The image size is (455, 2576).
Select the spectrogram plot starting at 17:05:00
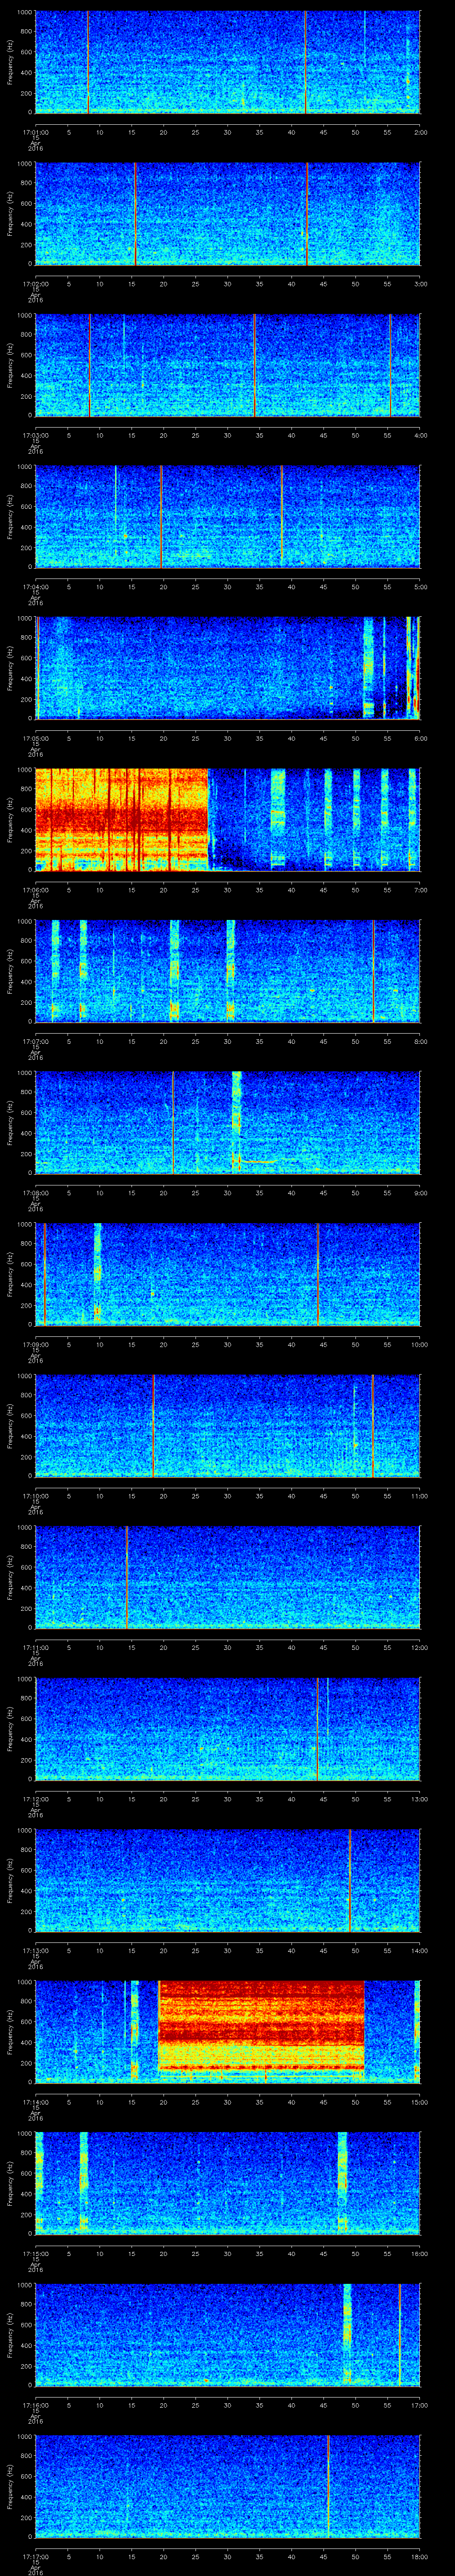[x=228, y=668]
